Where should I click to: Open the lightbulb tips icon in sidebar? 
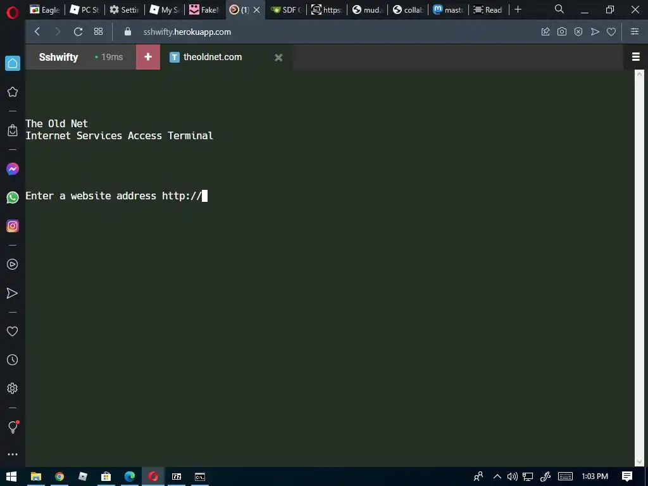tap(13, 427)
